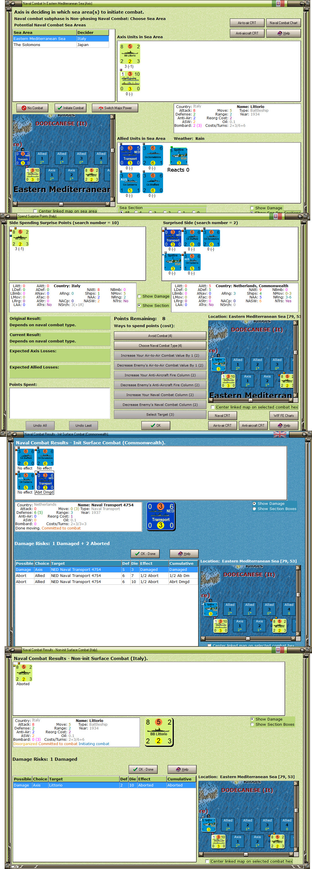
Task: Click large BB Littorio counter beside Italy details
Action: (x=159, y=732)
